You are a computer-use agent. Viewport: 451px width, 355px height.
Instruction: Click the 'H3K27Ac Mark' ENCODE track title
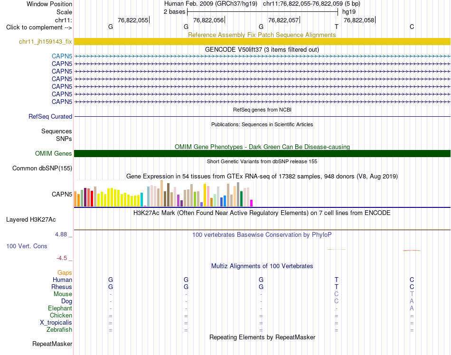[262, 213]
